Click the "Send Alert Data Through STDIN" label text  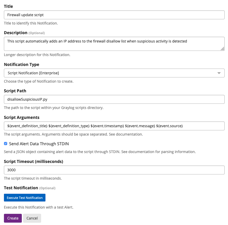(x=39, y=144)
